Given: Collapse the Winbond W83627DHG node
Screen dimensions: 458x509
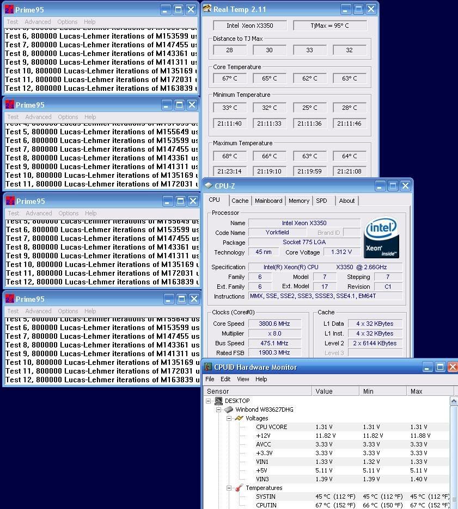Looking at the screenshot, I should tap(219, 409).
